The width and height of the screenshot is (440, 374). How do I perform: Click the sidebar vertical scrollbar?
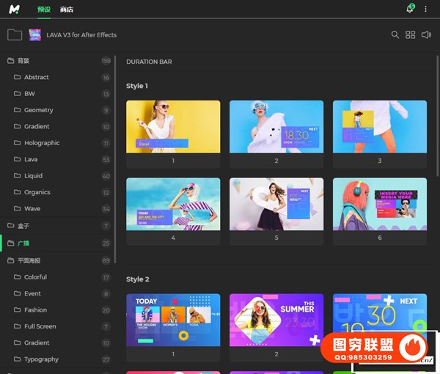coord(115,147)
